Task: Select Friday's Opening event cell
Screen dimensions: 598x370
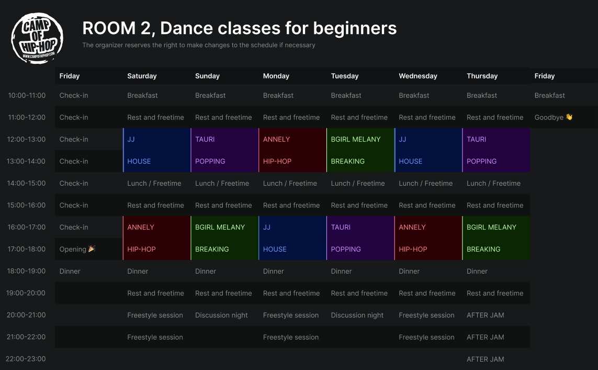Action: click(73, 249)
